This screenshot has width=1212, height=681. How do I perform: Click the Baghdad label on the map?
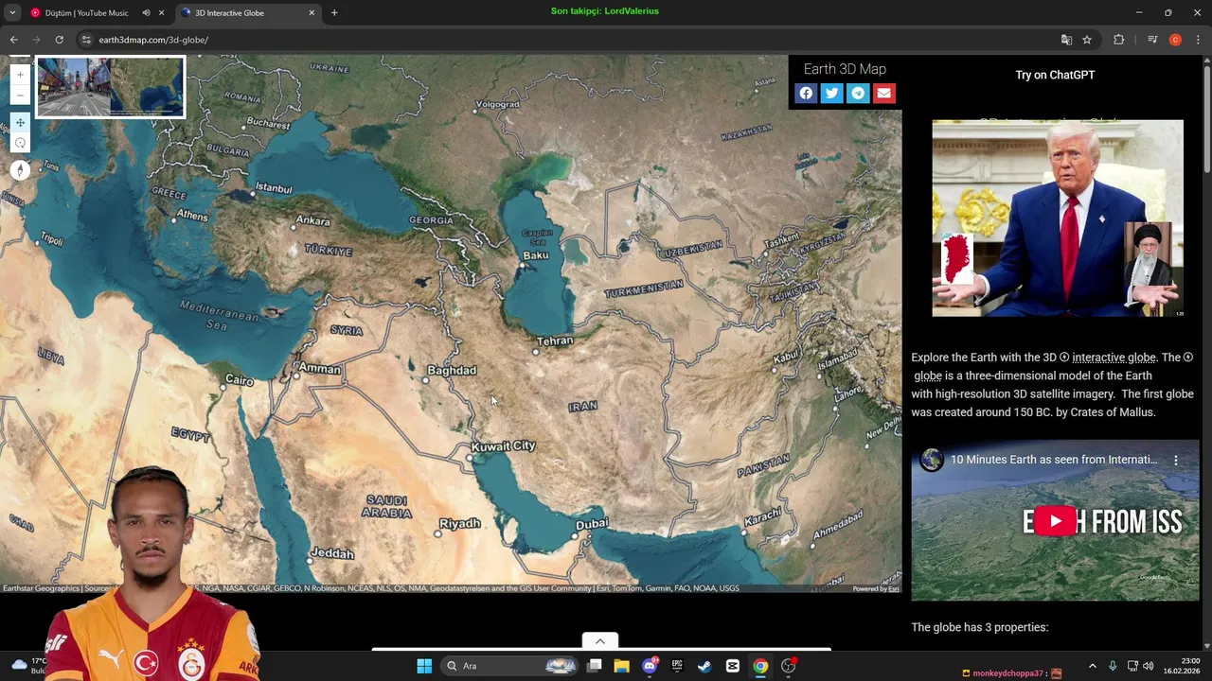coord(452,370)
